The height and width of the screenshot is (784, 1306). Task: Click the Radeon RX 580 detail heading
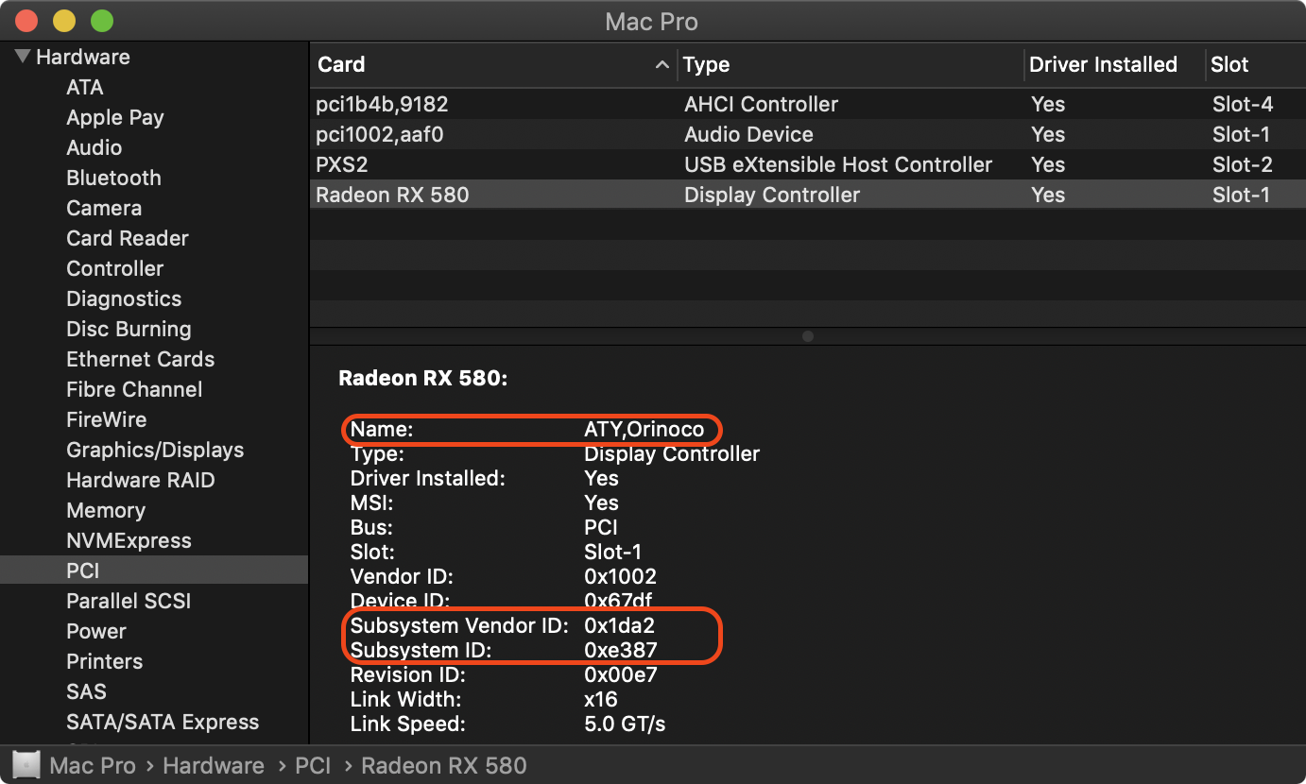[423, 379]
